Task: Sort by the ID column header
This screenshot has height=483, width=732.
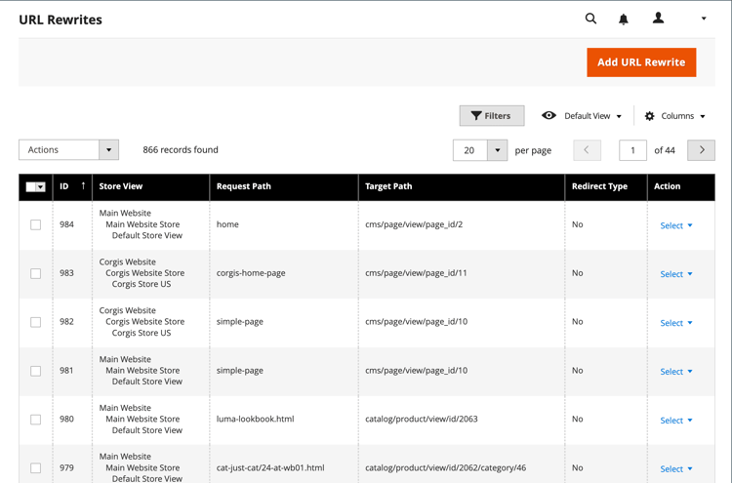Action: pyautogui.click(x=72, y=186)
